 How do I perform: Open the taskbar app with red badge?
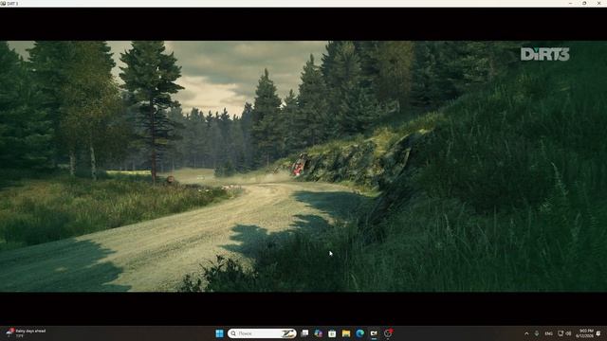[388, 333]
